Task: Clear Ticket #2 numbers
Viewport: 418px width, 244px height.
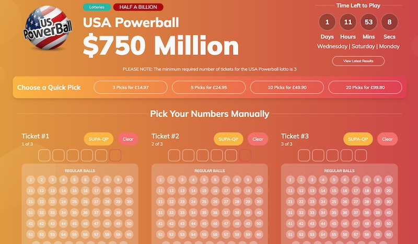Action: point(258,139)
